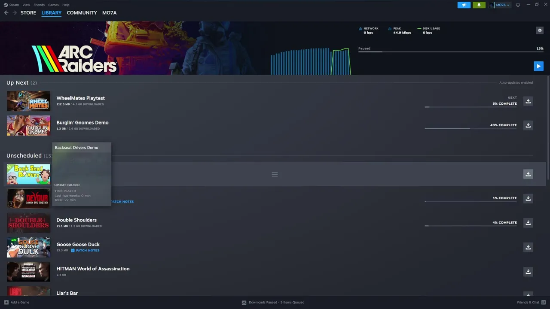Image resolution: width=550 pixels, height=309 pixels.
Task: Open the Back Seat Drivers thumbnail
Action: pos(28,174)
